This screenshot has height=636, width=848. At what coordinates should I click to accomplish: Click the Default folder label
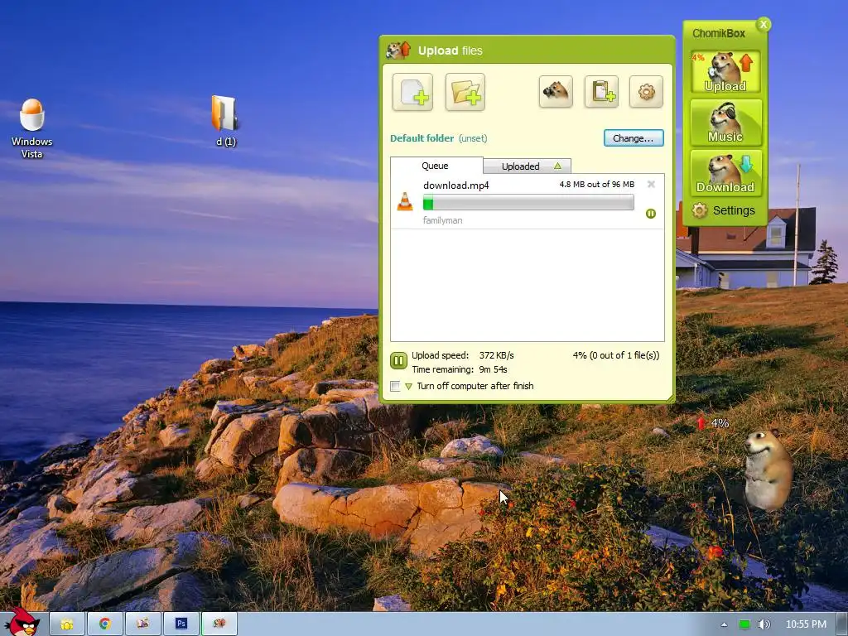click(422, 138)
